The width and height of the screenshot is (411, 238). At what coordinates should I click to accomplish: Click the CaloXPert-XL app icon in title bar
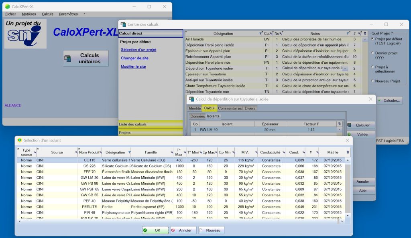pyautogui.click(x=7, y=6)
